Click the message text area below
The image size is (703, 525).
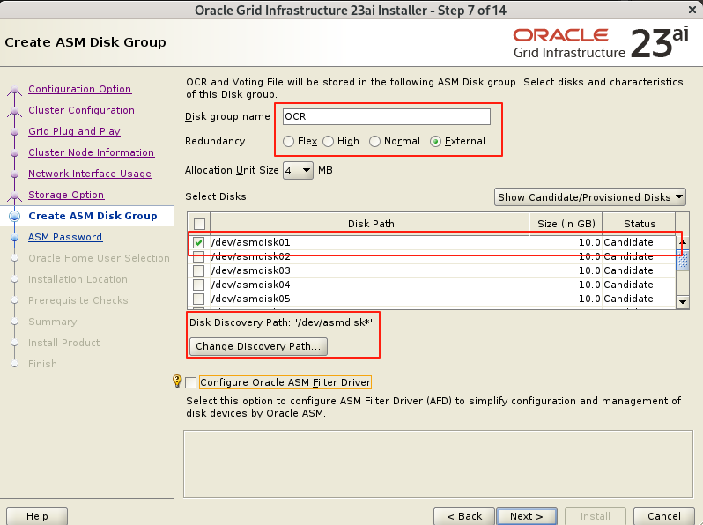pyautogui.click(x=438, y=464)
